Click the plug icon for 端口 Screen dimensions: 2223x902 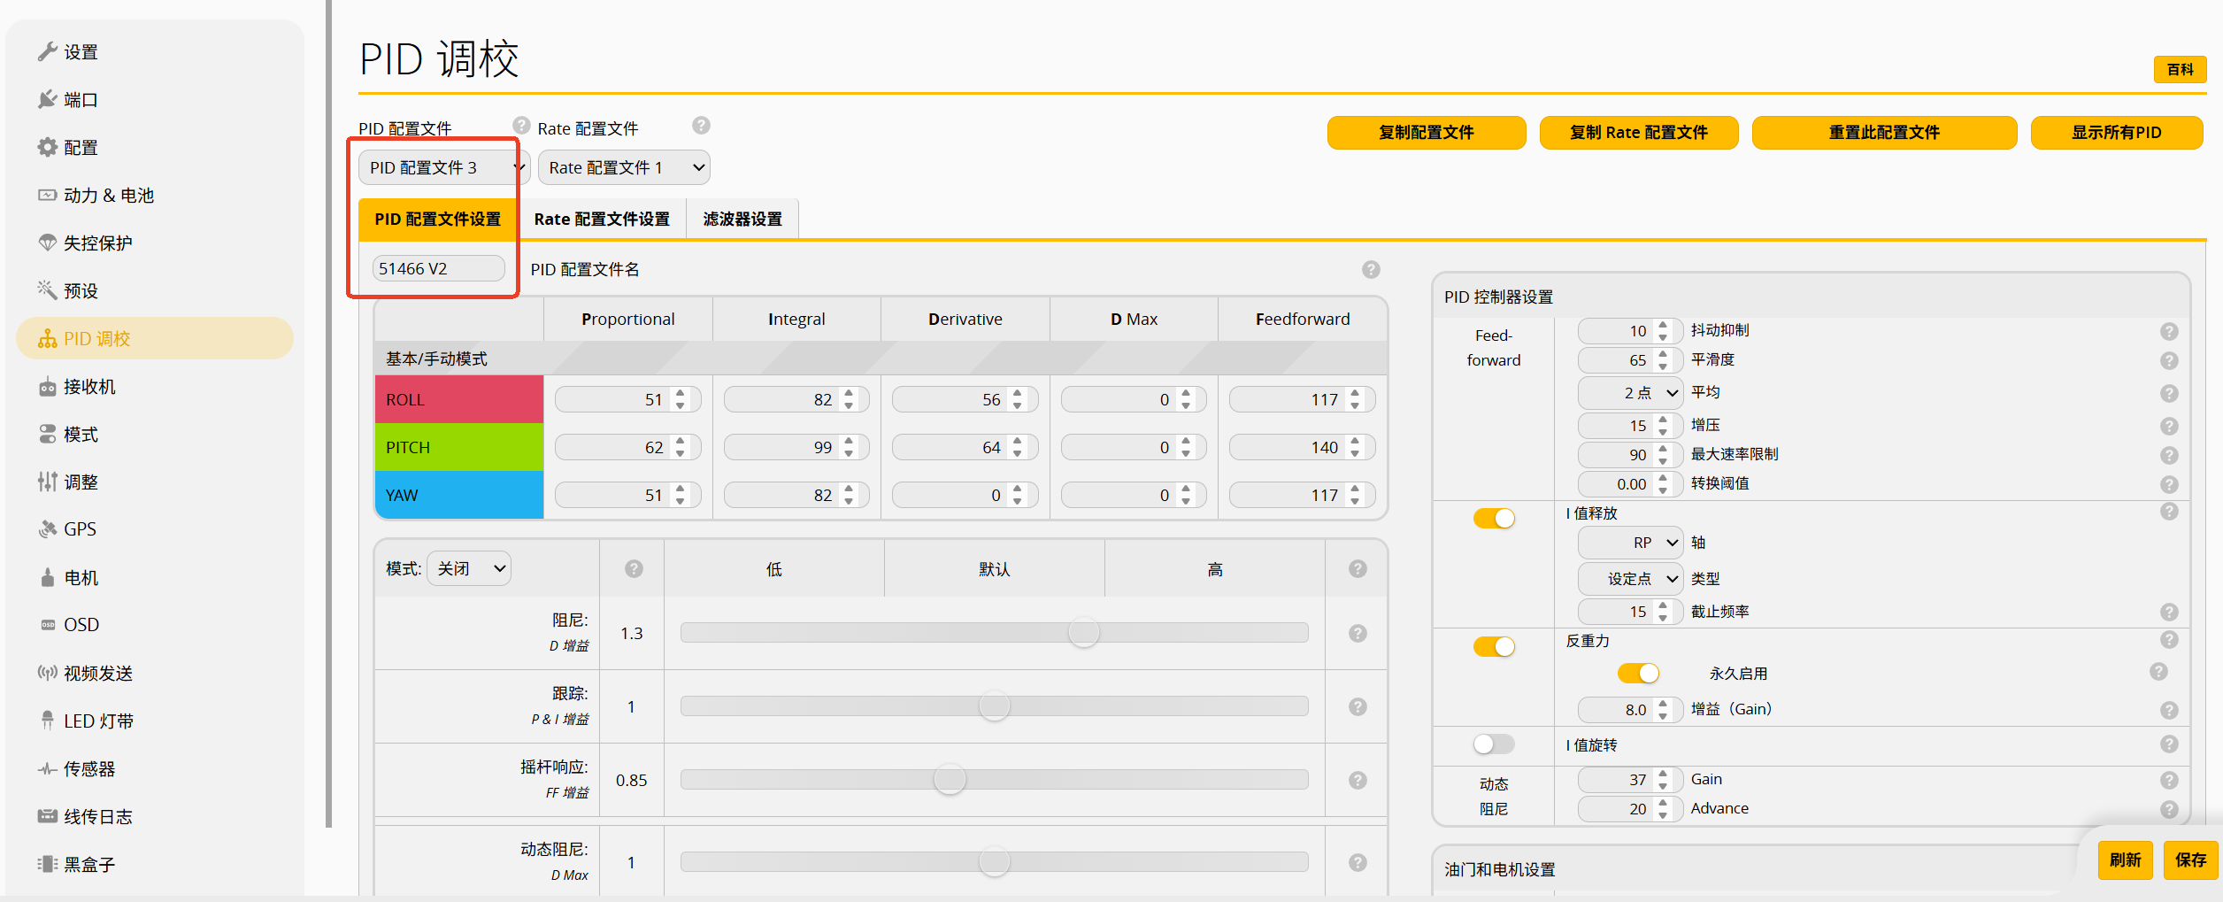[47, 100]
